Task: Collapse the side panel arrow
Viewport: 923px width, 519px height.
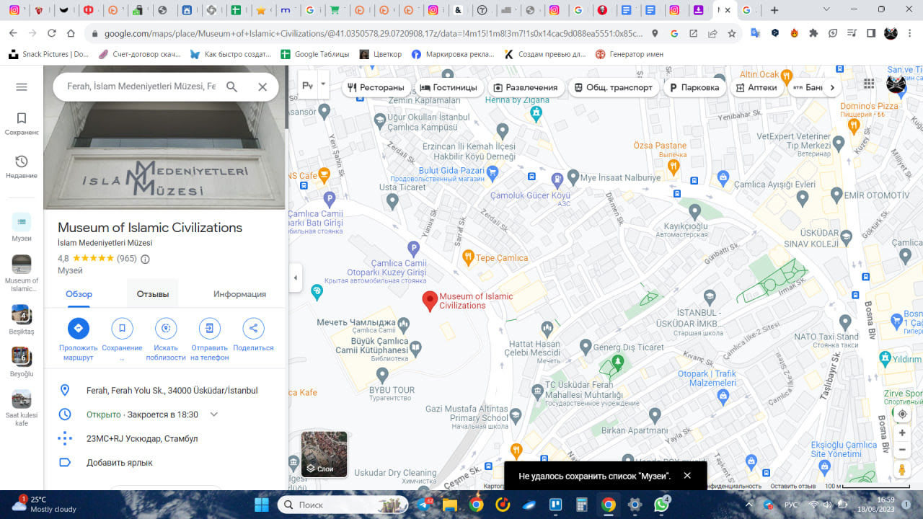Action: click(x=295, y=278)
